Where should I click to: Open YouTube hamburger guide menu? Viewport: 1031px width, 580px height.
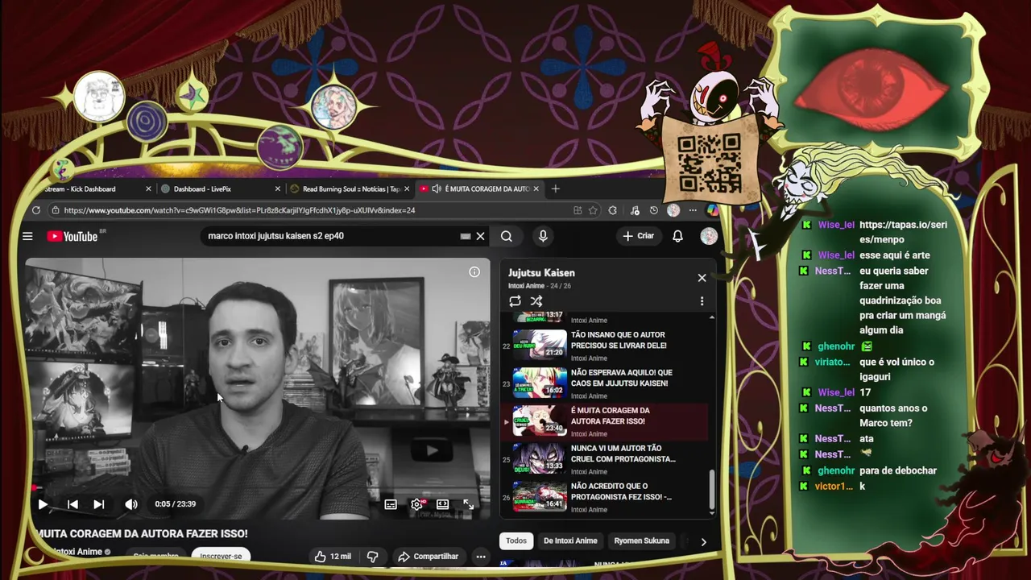[x=27, y=236]
